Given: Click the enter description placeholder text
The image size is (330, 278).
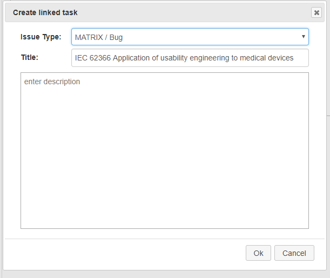Looking at the screenshot, I should tap(52, 82).
